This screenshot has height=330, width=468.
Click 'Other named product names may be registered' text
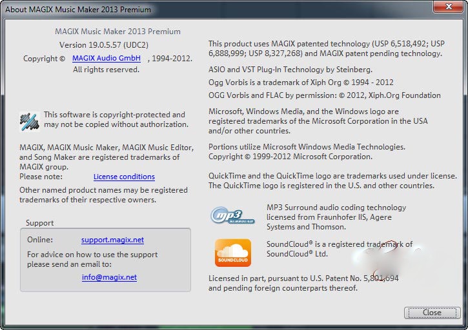pyautogui.click(x=103, y=190)
